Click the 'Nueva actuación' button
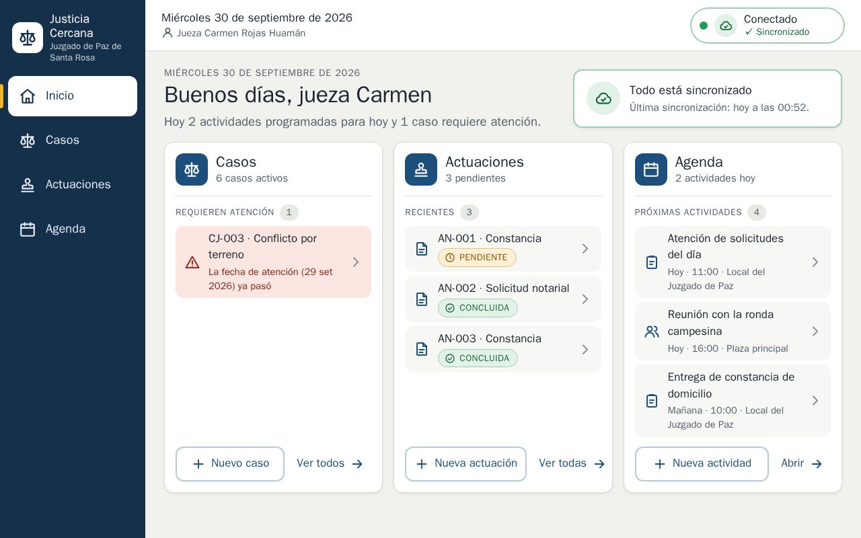Viewport: 861px width, 538px height. tap(465, 464)
